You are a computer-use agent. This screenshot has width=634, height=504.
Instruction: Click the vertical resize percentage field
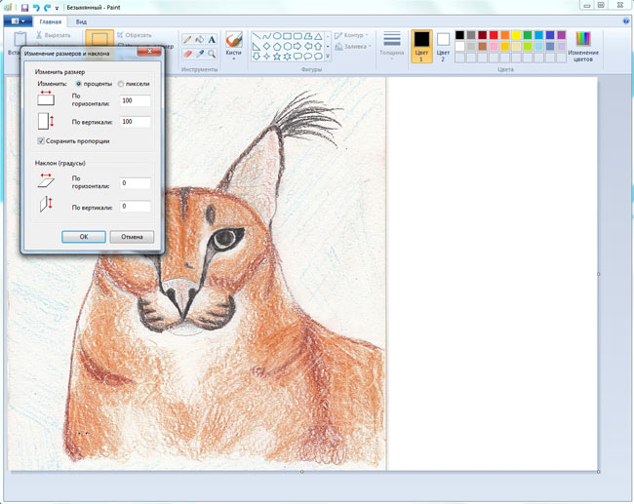135,122
